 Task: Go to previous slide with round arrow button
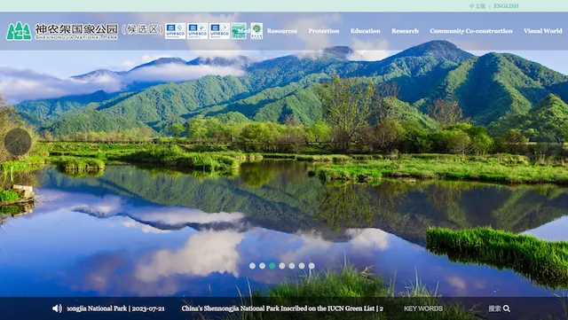point(18,142)
